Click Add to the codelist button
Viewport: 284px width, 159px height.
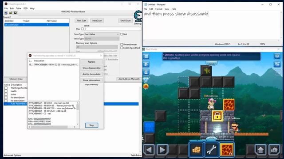(x=91, y=74)
